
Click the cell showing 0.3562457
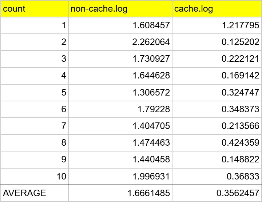point(217,193)
